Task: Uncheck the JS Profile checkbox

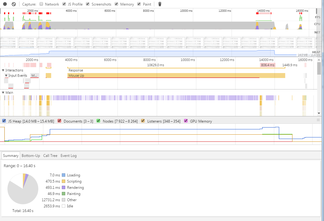Action: [x=64, y=4]
